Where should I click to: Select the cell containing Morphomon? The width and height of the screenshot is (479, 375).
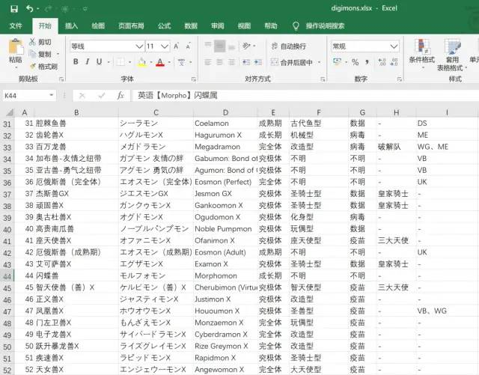point(225,276)
